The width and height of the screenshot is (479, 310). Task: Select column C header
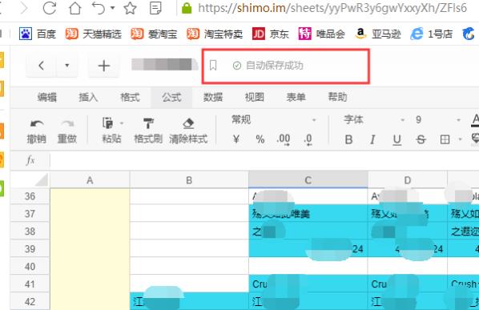pos(308,180)
